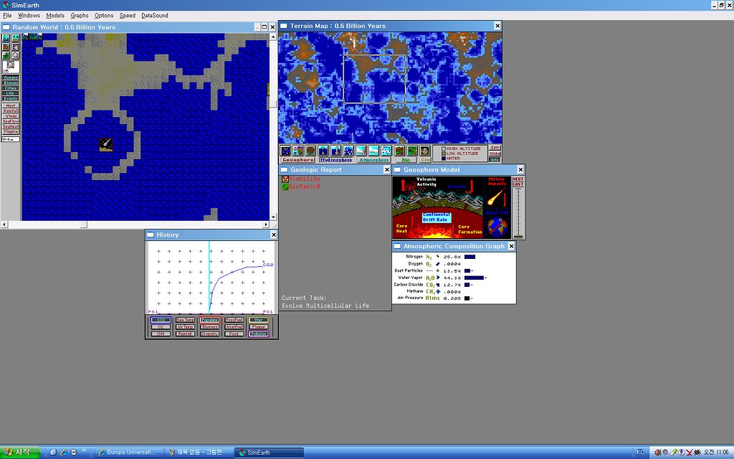
Task: Open the Windows Start button
Action: (x=21, y=453)
